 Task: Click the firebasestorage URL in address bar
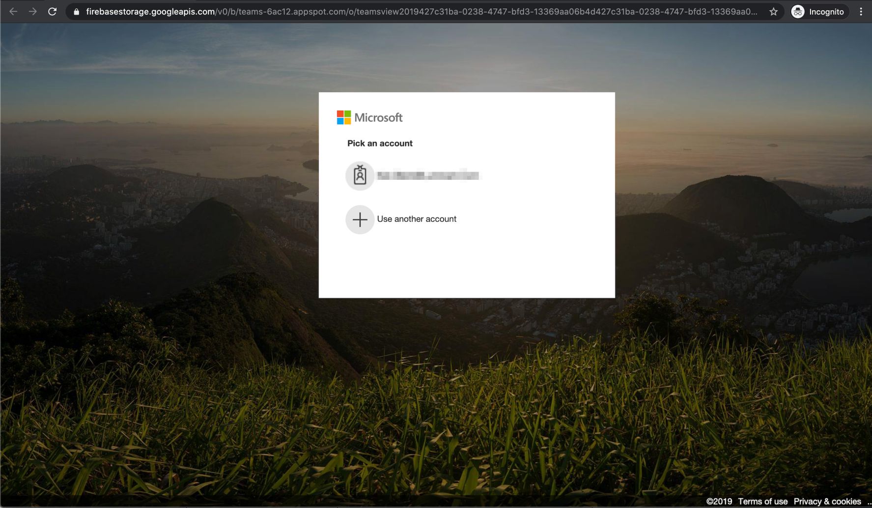tap(422, 12)
